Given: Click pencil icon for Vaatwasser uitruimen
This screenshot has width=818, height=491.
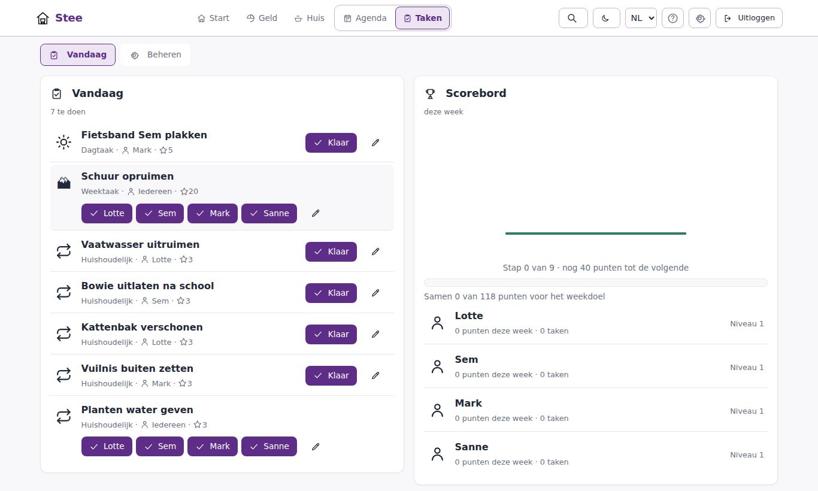Looking at the screenshot, I should [375, 251].
